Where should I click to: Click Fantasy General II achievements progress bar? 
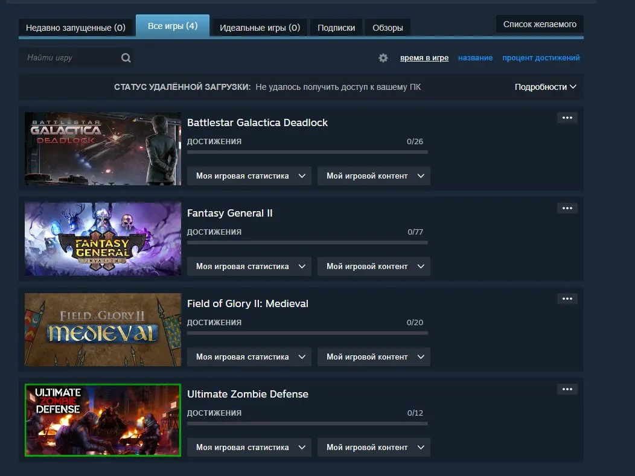(x=307, y=243)
